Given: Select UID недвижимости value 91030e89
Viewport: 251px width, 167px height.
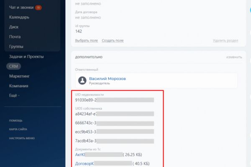Looking at the screenshot, I should point(115,100).
